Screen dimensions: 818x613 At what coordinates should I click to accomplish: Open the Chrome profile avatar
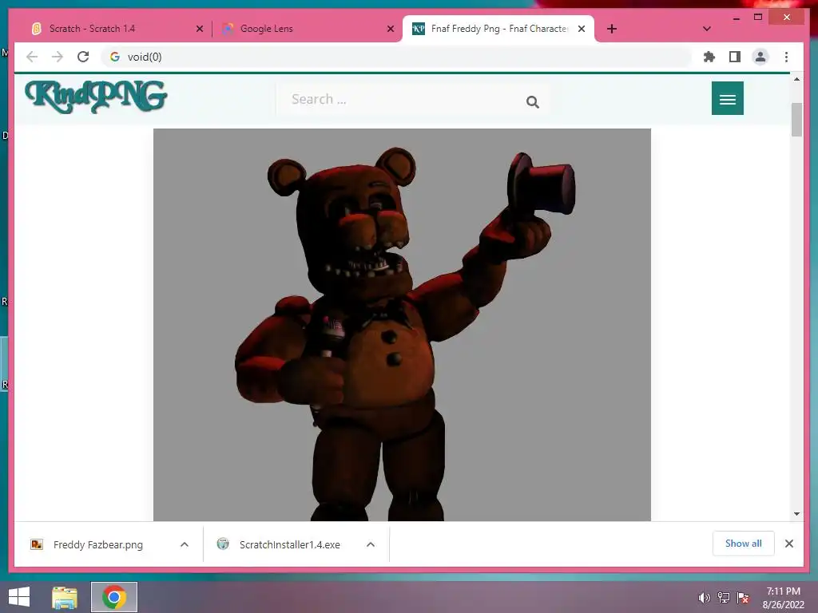pos(760,57)
